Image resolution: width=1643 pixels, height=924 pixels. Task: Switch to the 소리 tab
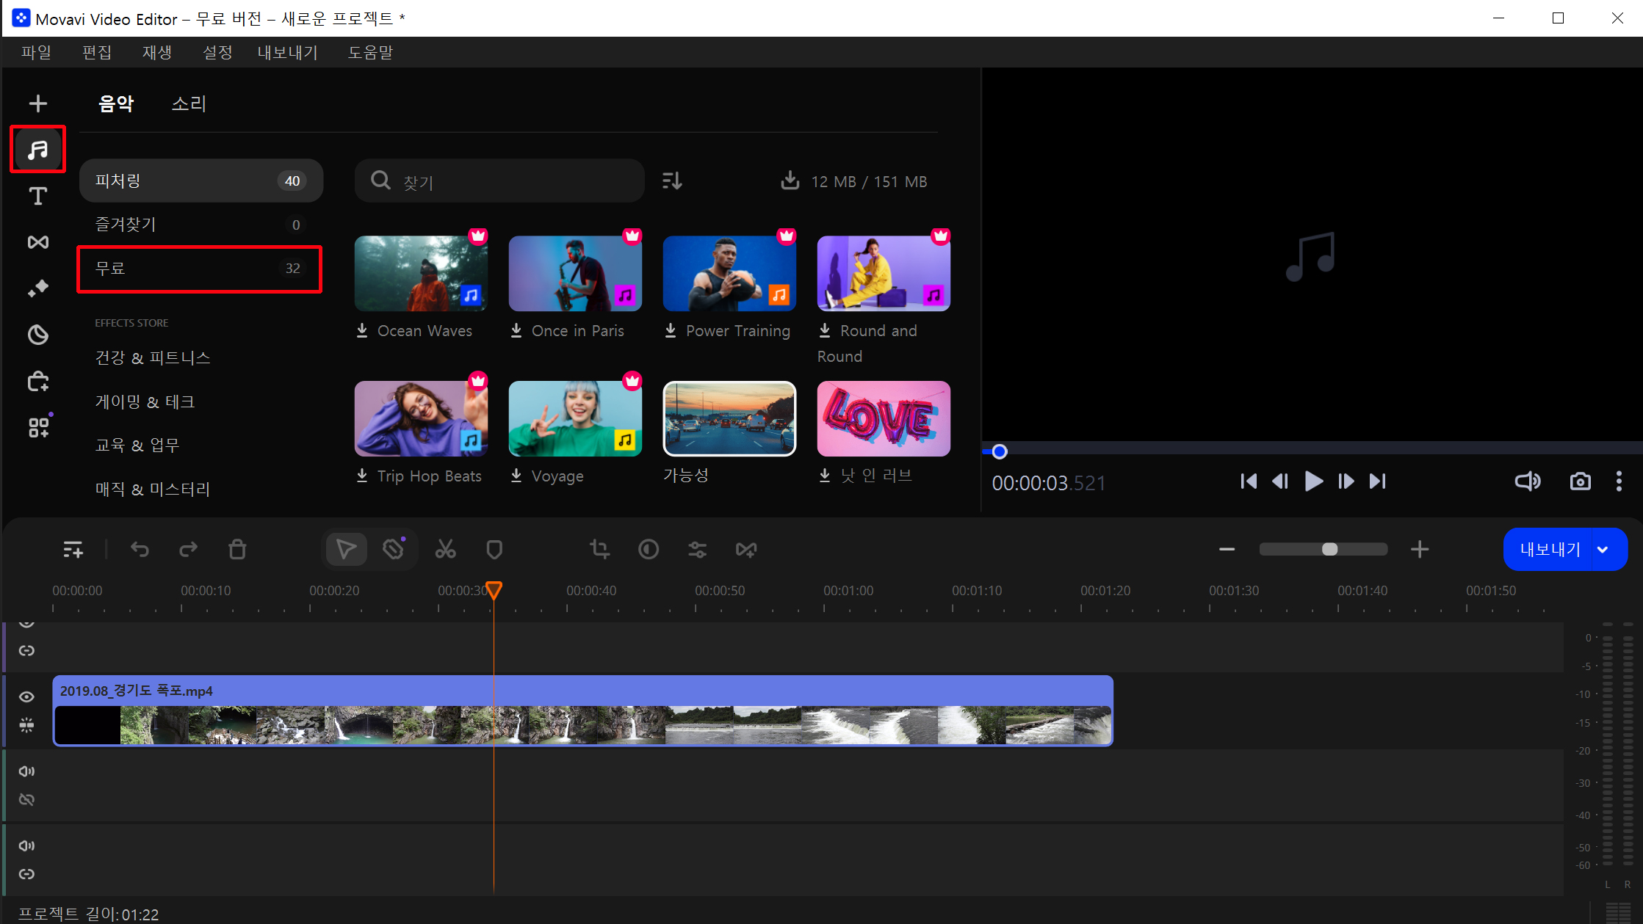[x=189, y=103]
